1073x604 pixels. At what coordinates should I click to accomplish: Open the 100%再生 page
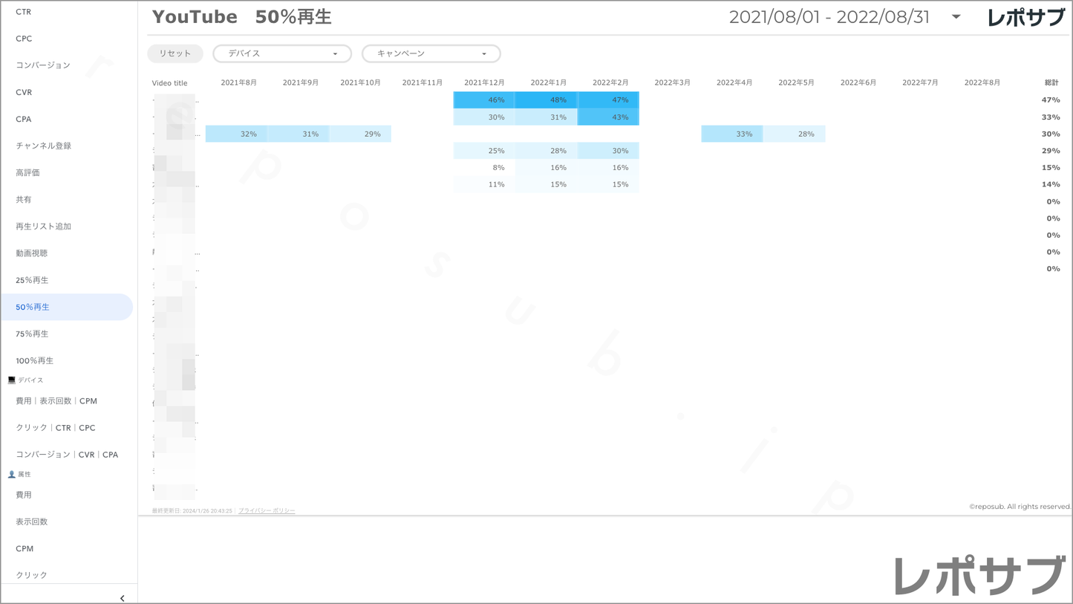click(x=34, y=361)
